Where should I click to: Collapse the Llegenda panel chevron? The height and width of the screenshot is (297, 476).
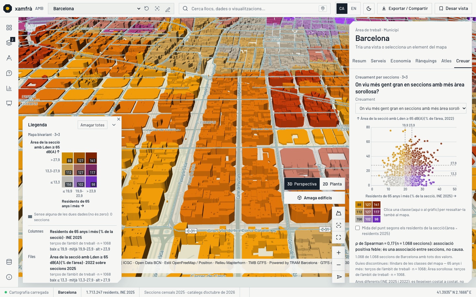(114, 125)
